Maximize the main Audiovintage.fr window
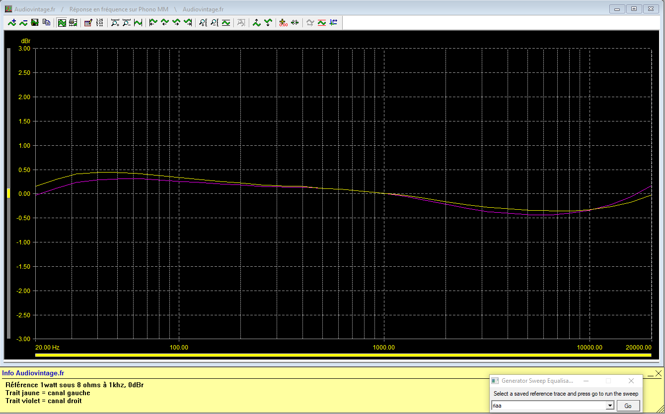This screenshot has width=665, height=414. (x=634, y=9)
